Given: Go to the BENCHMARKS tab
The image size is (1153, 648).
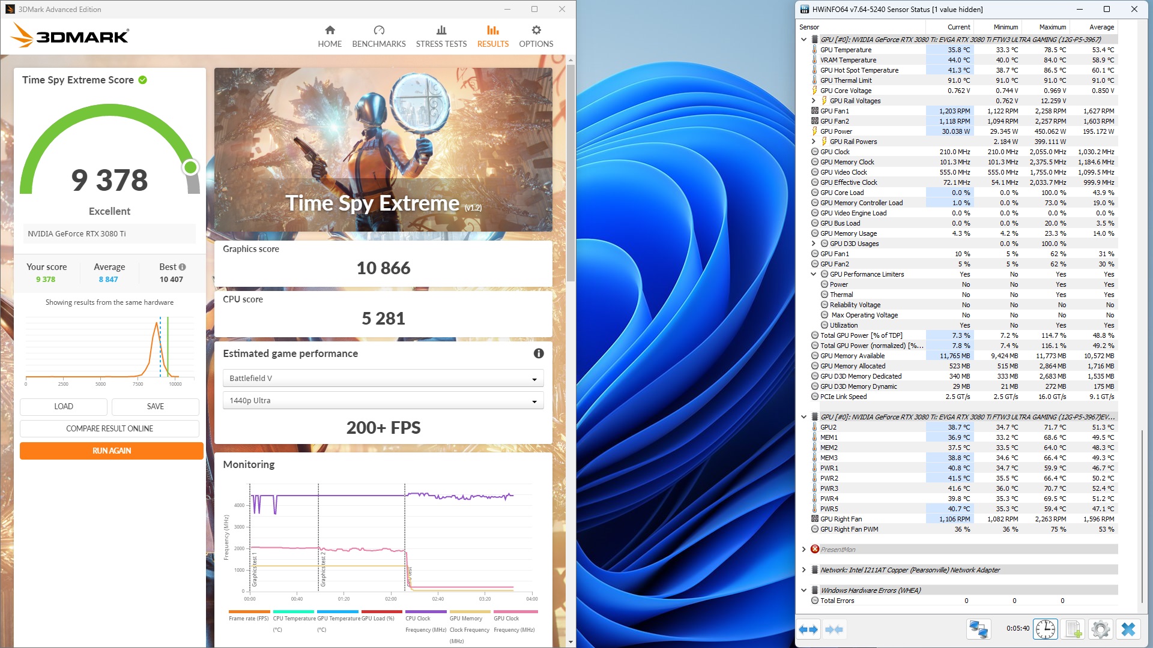Looking at the screenshot, I should 378,36.
